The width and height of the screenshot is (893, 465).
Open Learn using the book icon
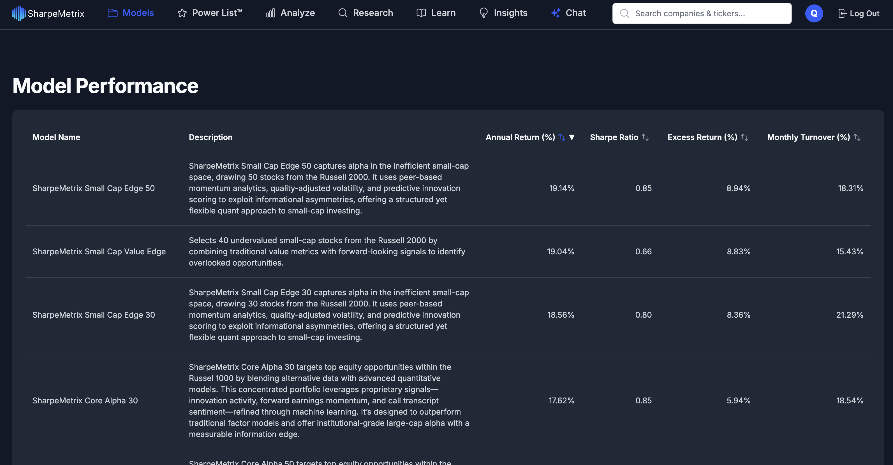click(420, 13)
